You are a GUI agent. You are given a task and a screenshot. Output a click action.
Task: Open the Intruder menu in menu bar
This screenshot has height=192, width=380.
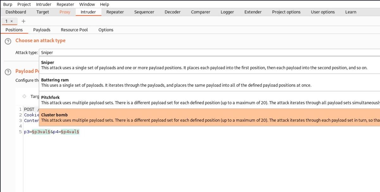pos(44,4)
